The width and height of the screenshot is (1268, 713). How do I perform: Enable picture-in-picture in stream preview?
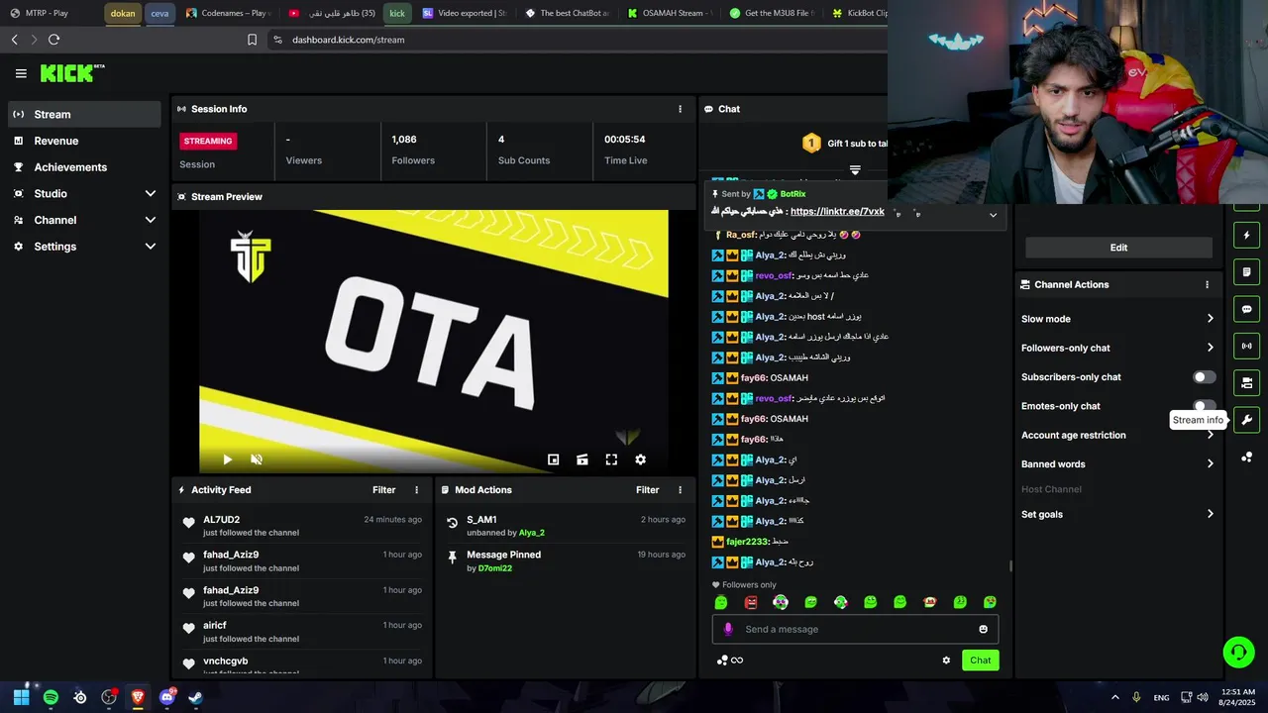(x=554, y=459)
